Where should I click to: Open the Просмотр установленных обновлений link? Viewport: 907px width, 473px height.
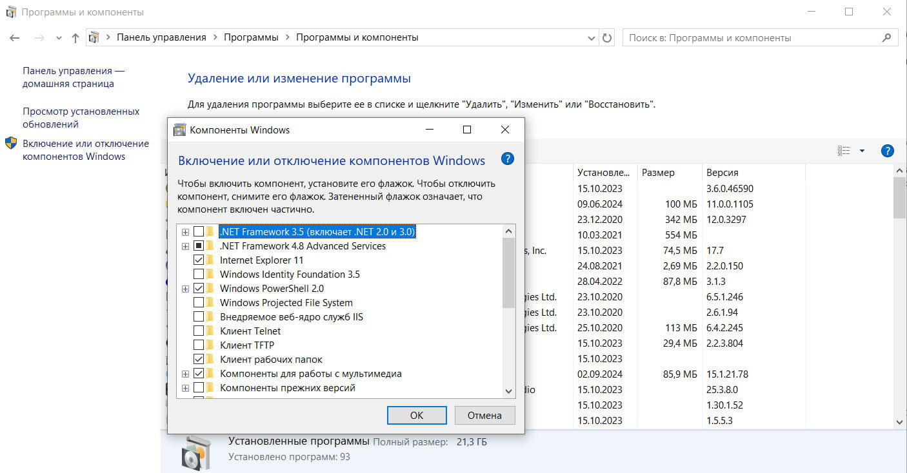pos(81,118)
